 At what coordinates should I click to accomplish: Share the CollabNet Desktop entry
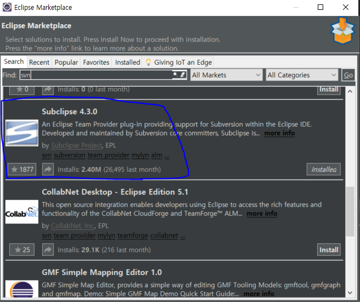pos(48,250)
